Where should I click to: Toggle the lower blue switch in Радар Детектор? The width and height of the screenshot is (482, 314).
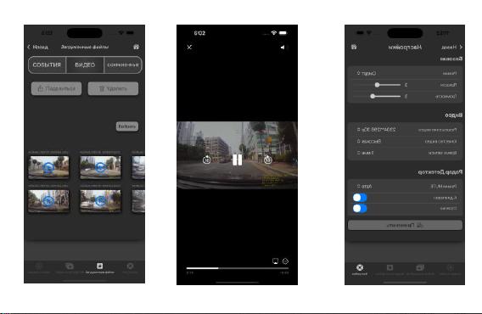pyautogui.click(x=360, y=209)
